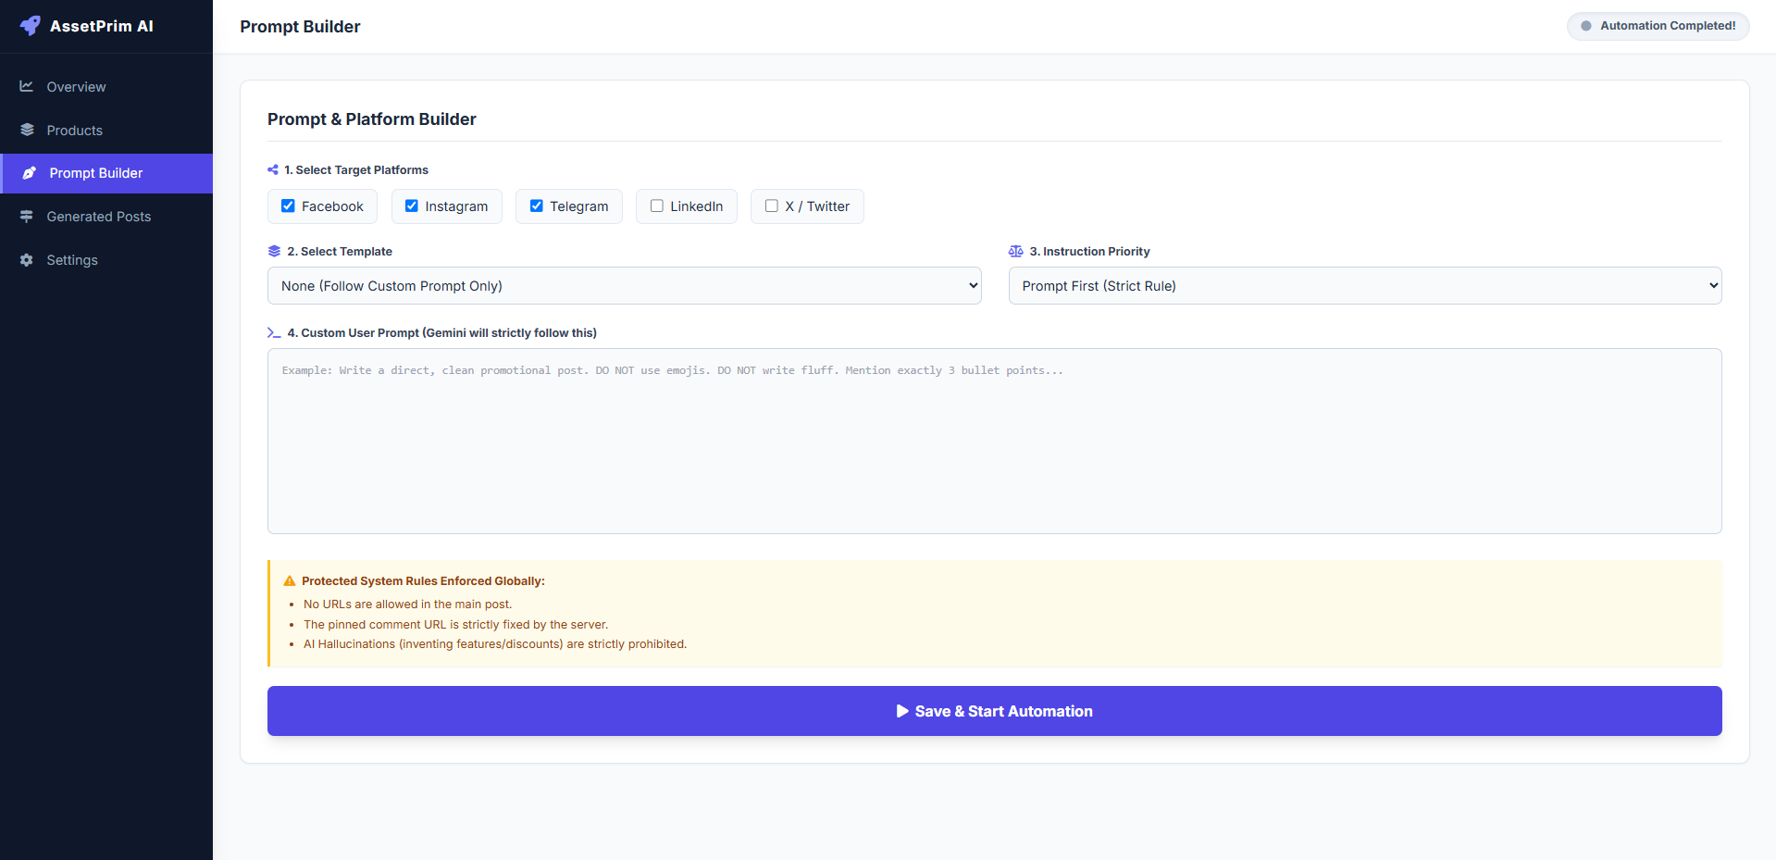The height and width of the screenshot is (860, 1776).
Task: Uncheck the Instagram platform checkbox
Action: tap(412, 206)
